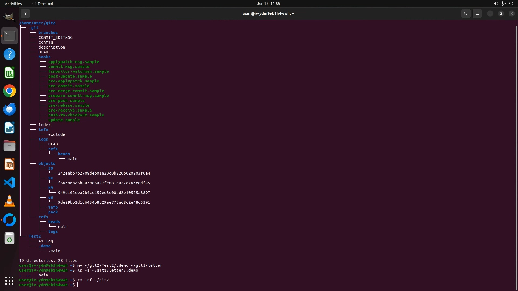518x291 pixels.
Task: Launch GIMP from the dock
Action: point(9,17)
